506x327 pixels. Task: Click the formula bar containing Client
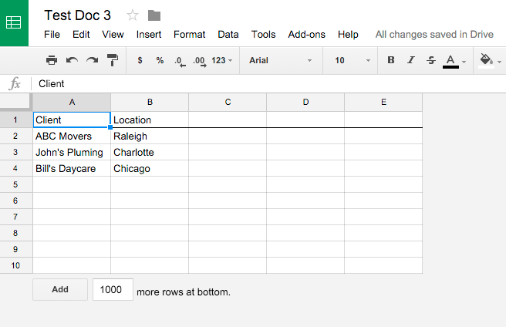(x=268, y=83)
